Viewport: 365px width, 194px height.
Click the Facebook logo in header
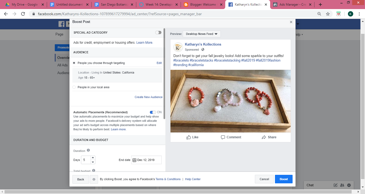click(x=61, y=24)
